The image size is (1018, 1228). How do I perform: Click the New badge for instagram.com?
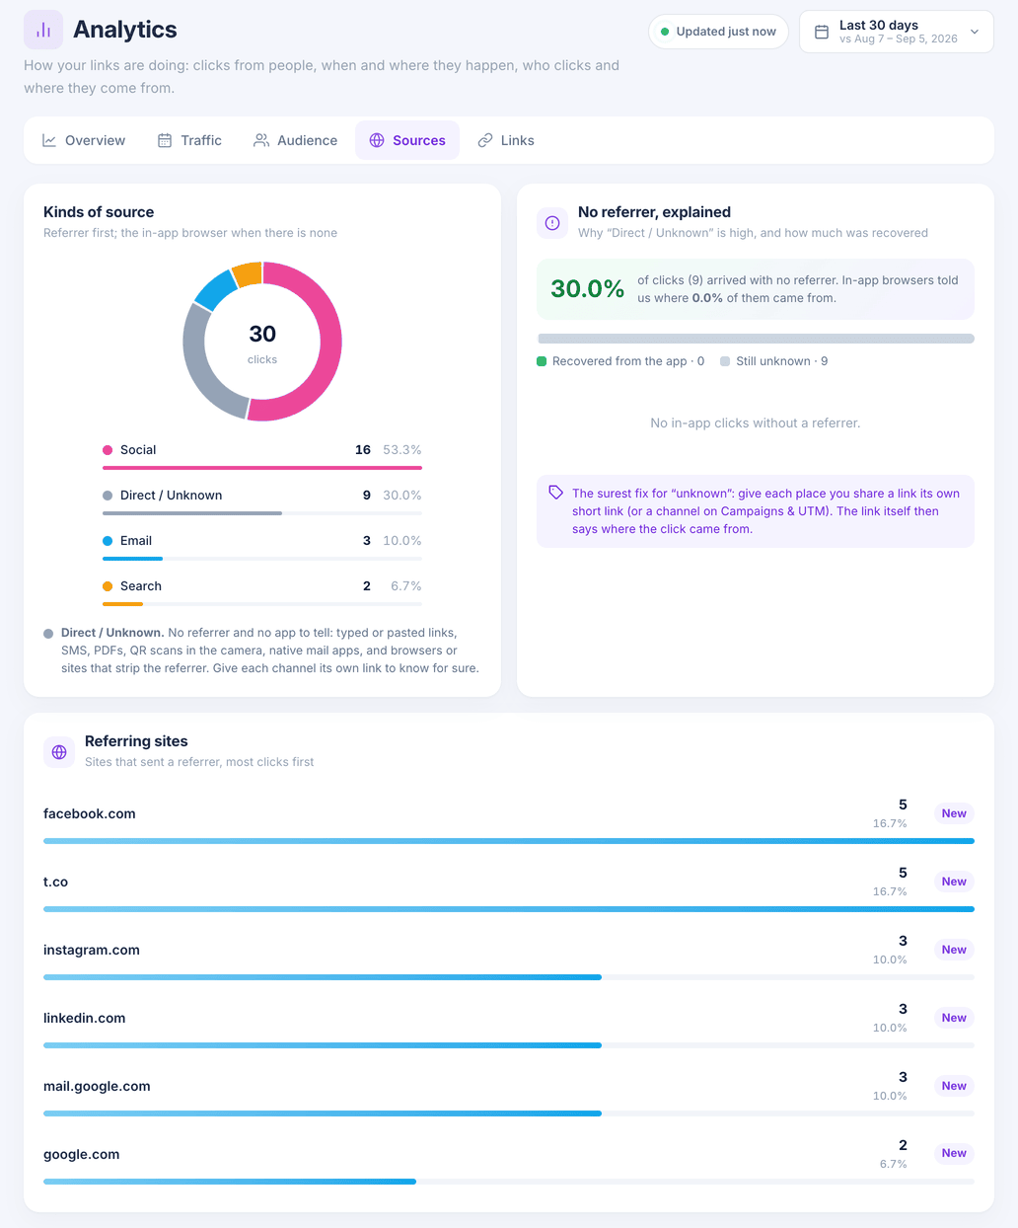click(954, 950)
